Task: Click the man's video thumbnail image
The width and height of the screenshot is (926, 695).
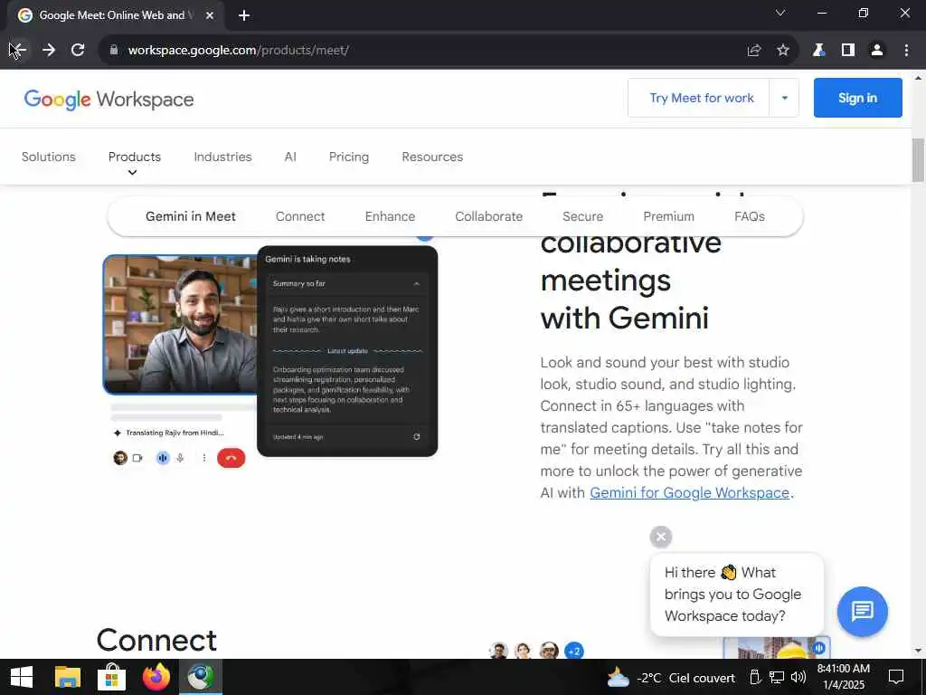Action: (181, 325)
